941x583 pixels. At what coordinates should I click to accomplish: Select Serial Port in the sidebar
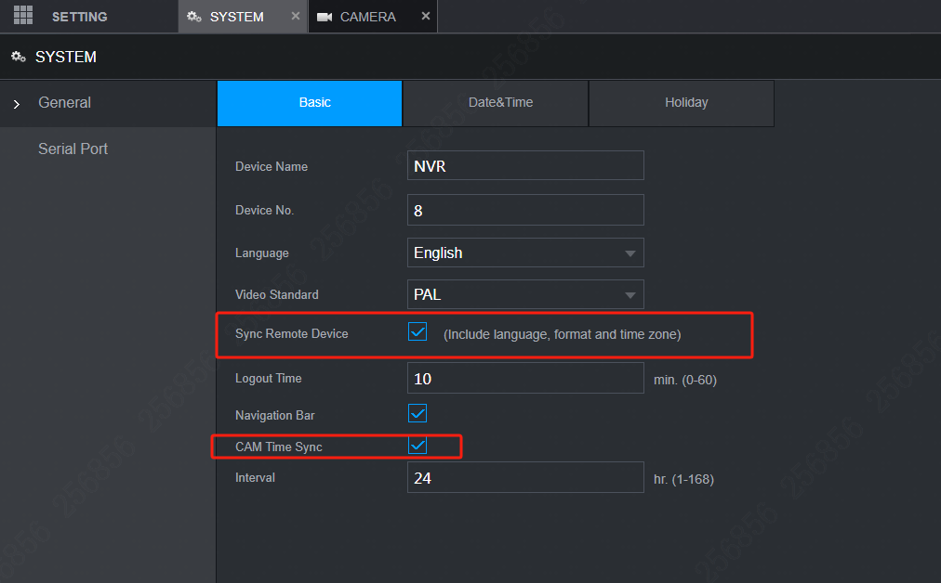(x=73, y=149)
